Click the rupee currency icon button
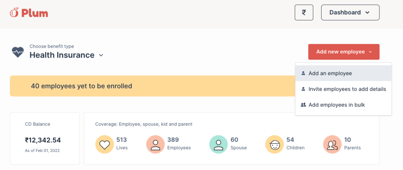This screenshot has height=170, width=403. pyautogui.click(x=304, y=13)
